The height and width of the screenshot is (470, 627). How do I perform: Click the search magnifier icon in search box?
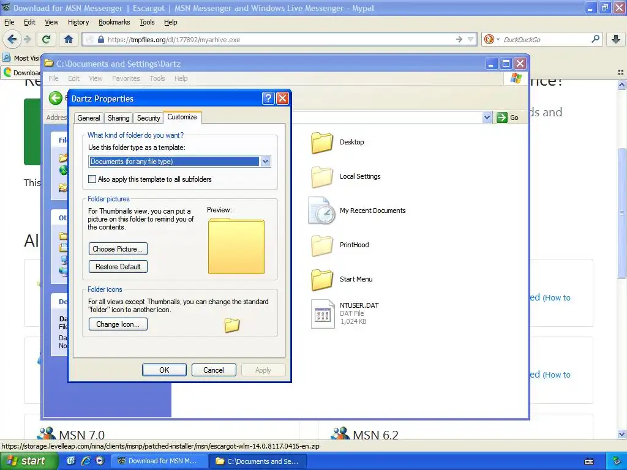click(595, 39)
